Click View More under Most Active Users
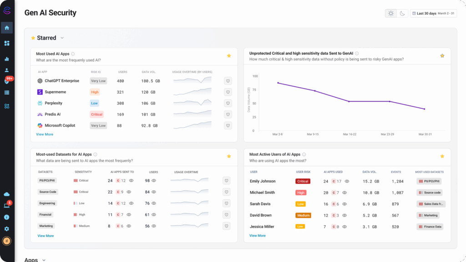This screenshot has height=262, width=466. pos(258,236)
